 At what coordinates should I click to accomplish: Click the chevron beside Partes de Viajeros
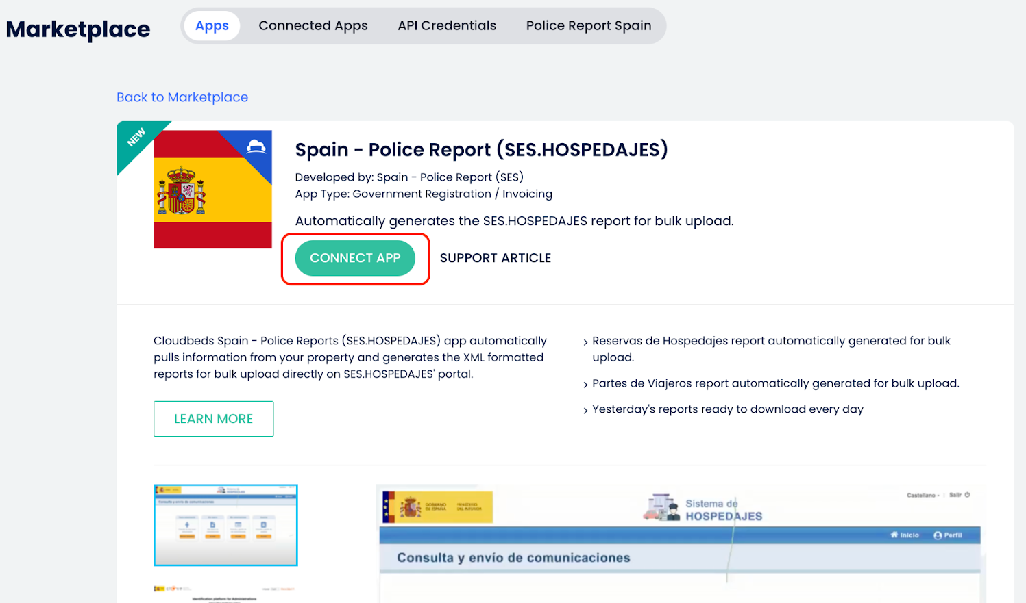coord(585,385)
